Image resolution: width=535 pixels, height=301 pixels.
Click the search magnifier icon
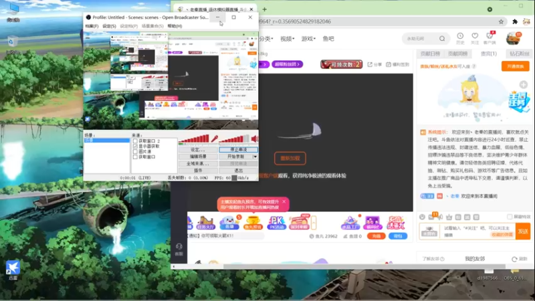click(442, 39)
